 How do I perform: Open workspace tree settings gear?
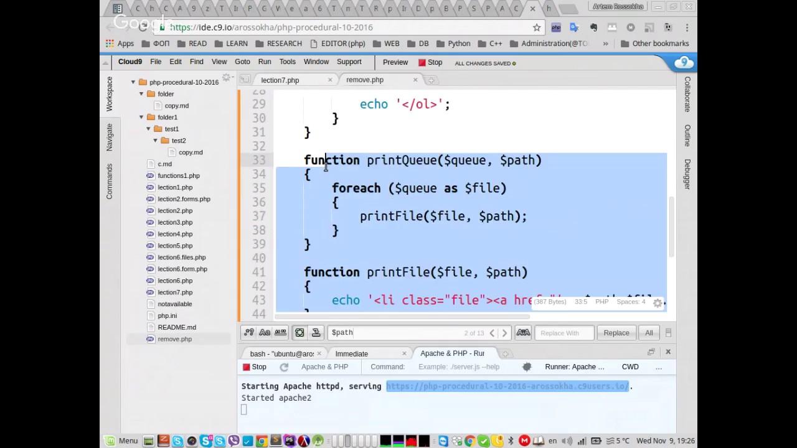(227, 78)
